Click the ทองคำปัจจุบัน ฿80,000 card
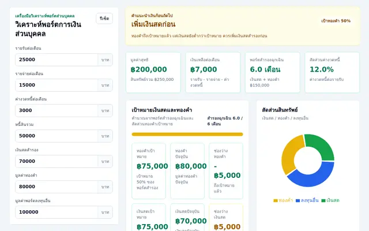This screenshot has width=369, height=231. point(187,171)
